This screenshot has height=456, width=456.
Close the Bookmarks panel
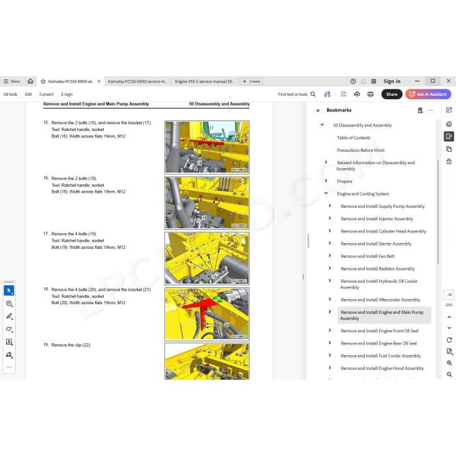pos(318,111)
